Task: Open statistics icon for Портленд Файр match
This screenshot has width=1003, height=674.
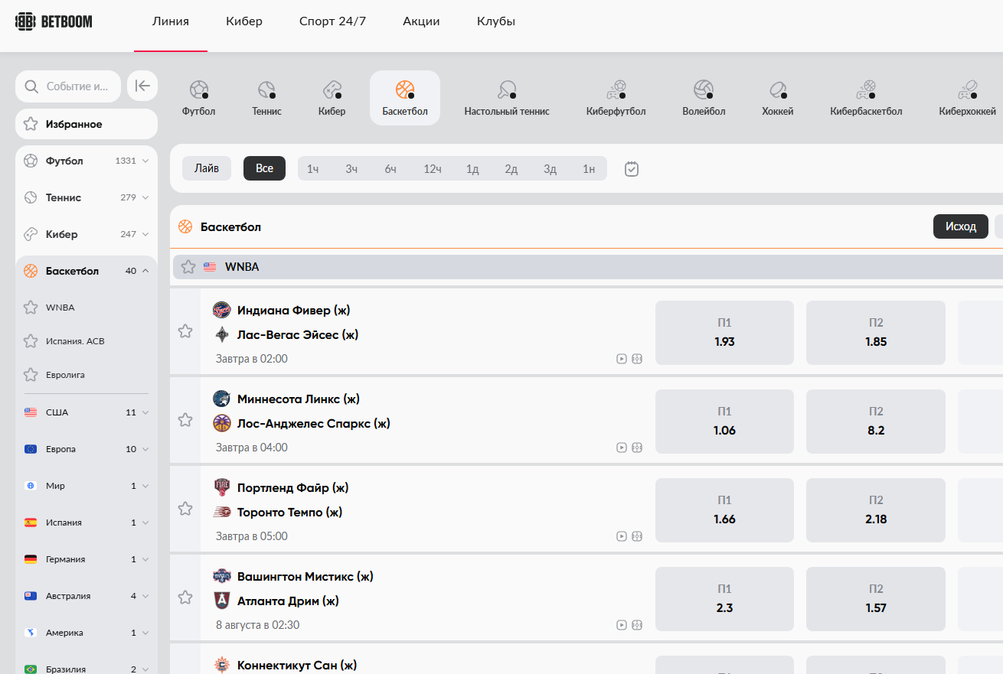Action: pos(637,536)
